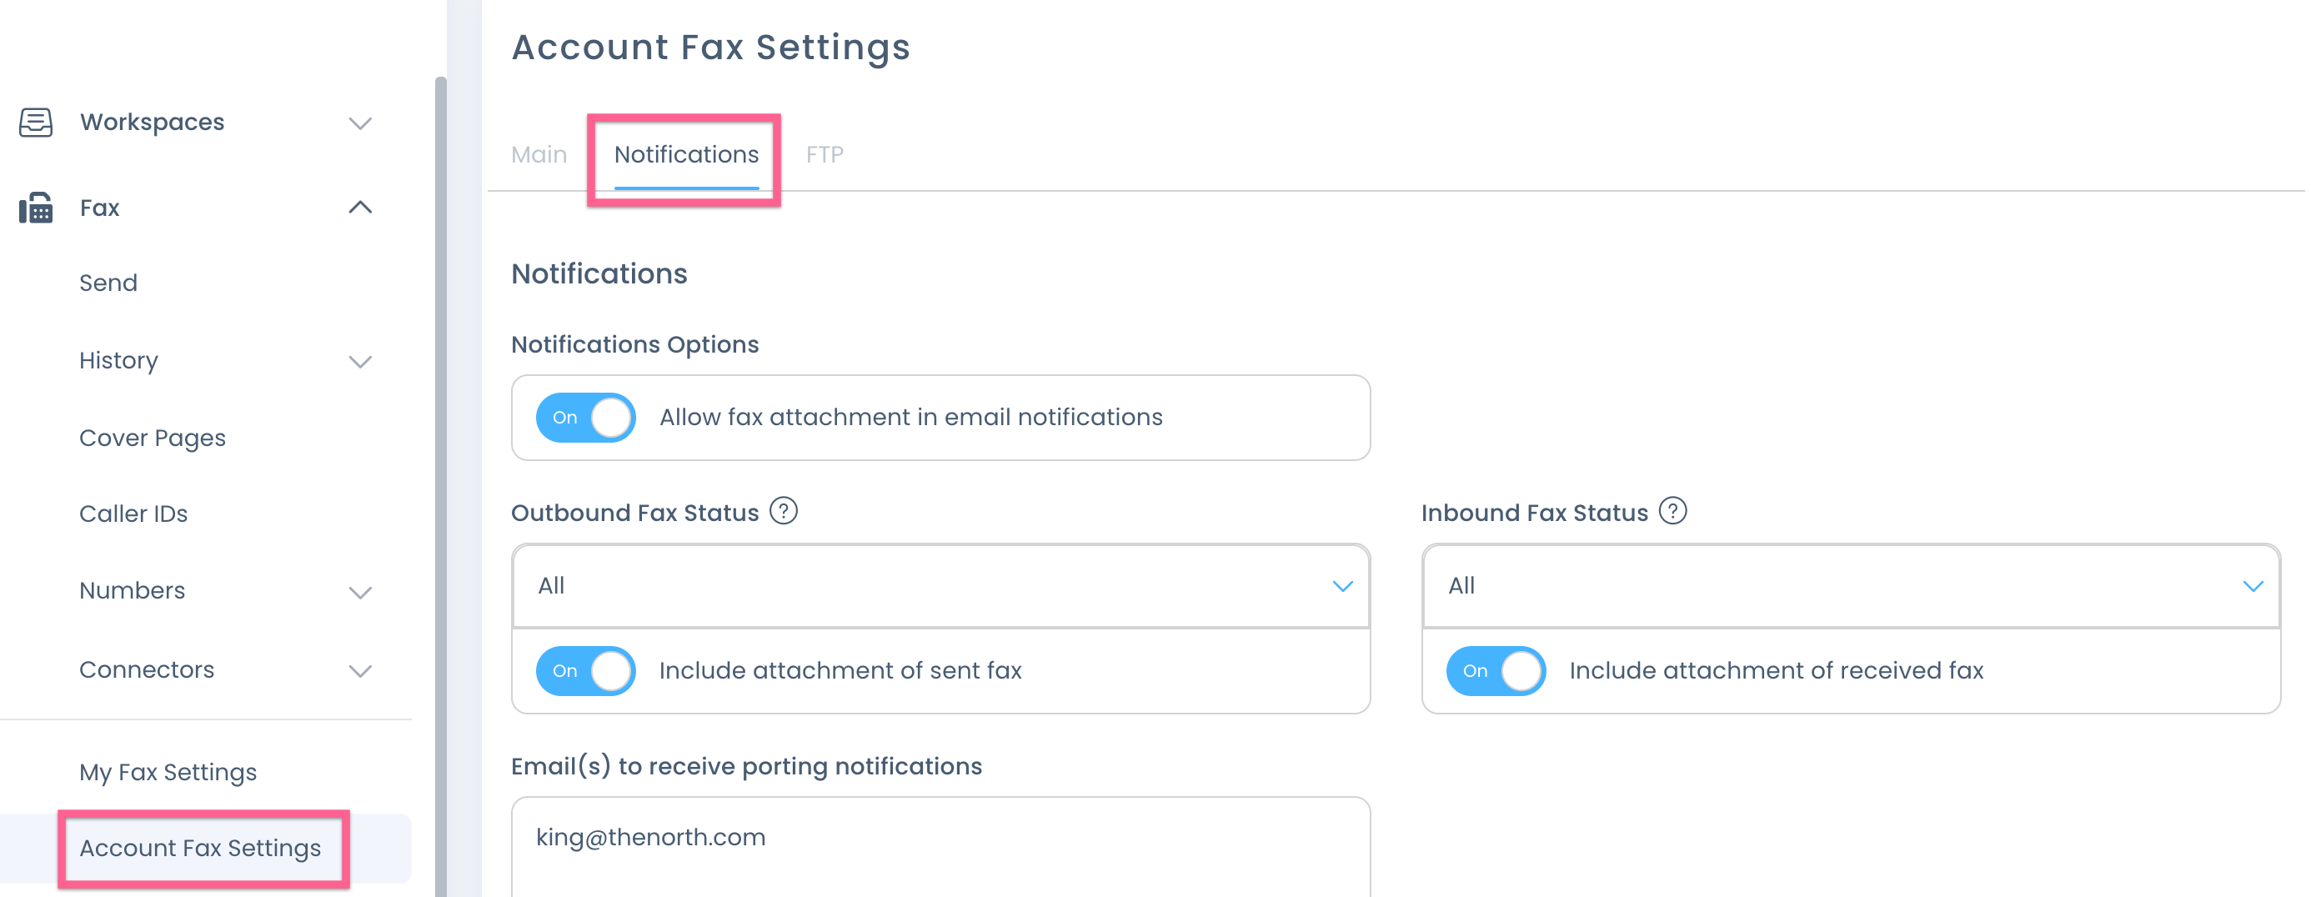The width and height of the screenshot is (2311, 897).
Task: Disable Include attachment of received fax
Action: [1496, 671]
